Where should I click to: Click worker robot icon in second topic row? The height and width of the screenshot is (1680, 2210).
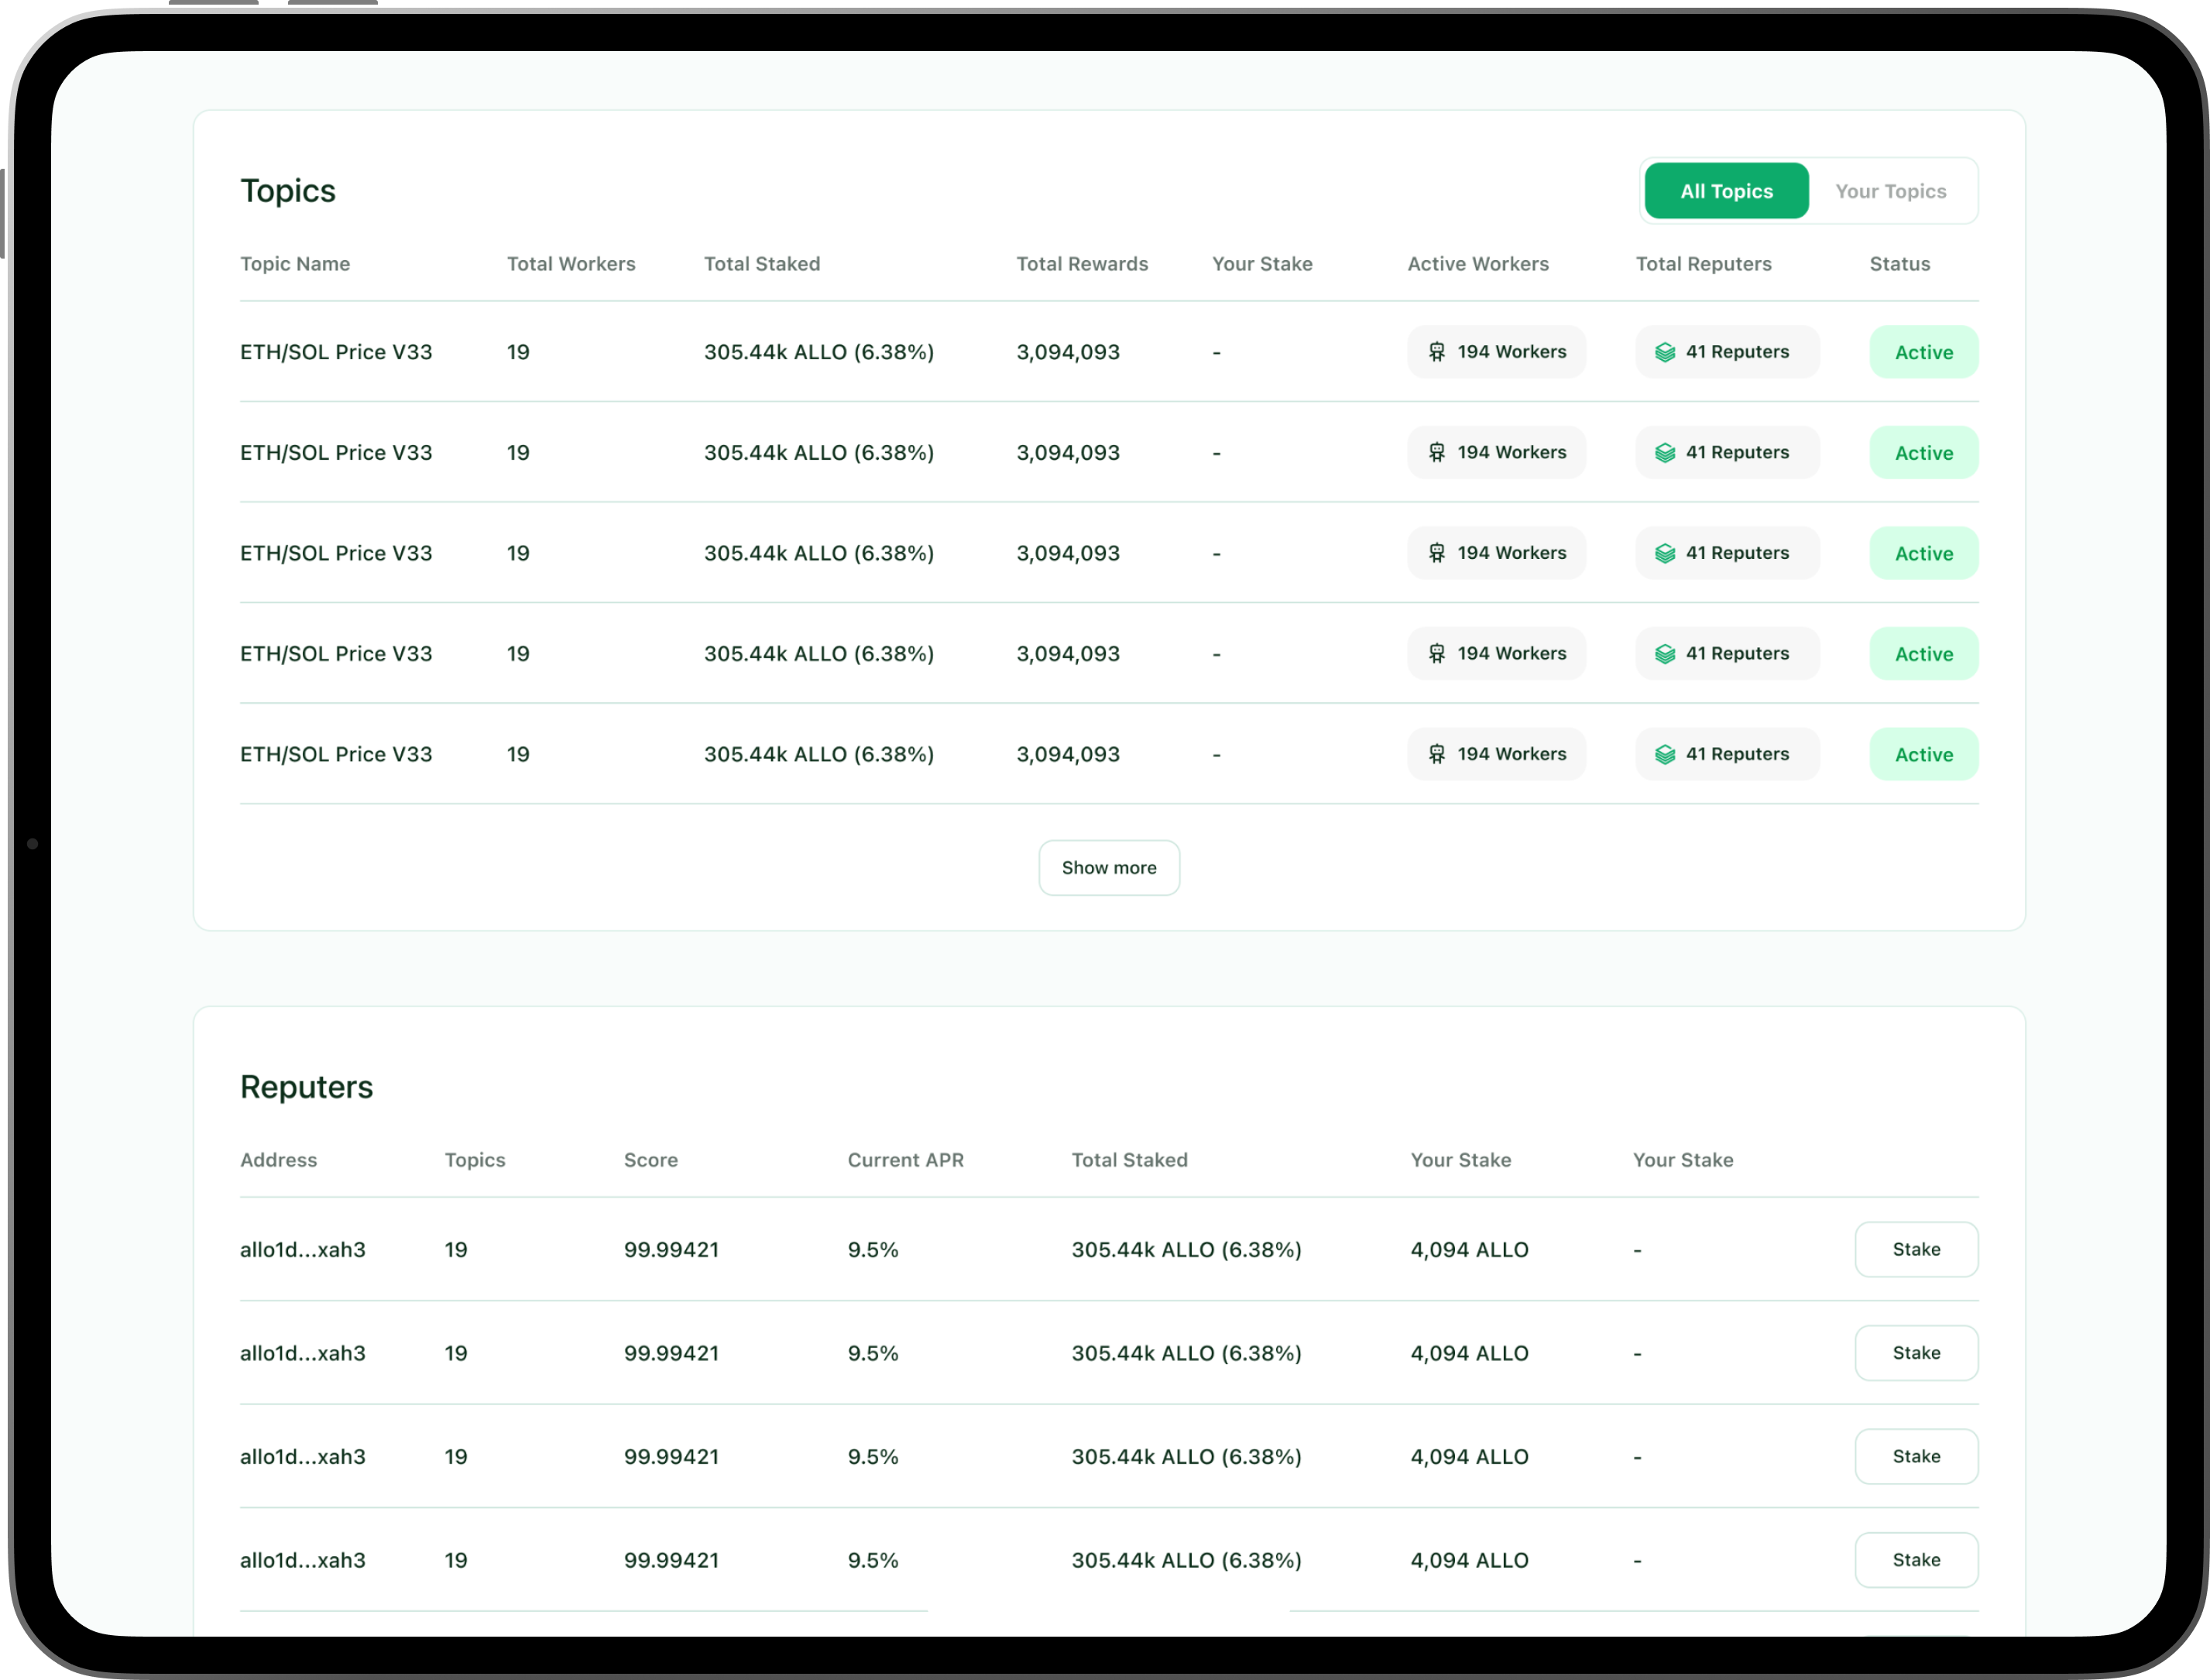1437,453
